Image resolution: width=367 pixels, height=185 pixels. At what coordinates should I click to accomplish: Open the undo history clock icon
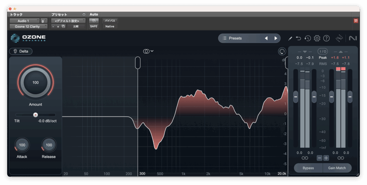pos(308,38)
